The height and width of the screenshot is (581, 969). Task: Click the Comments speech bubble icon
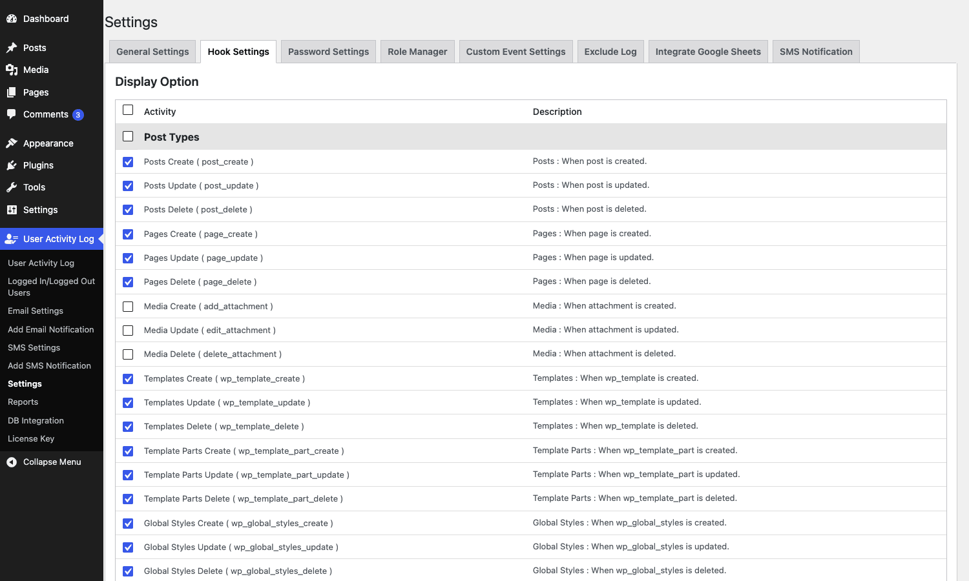[12, 114]
